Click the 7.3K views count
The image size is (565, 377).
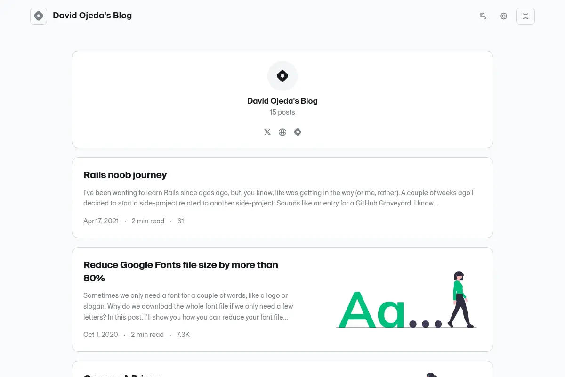point(183,335)
